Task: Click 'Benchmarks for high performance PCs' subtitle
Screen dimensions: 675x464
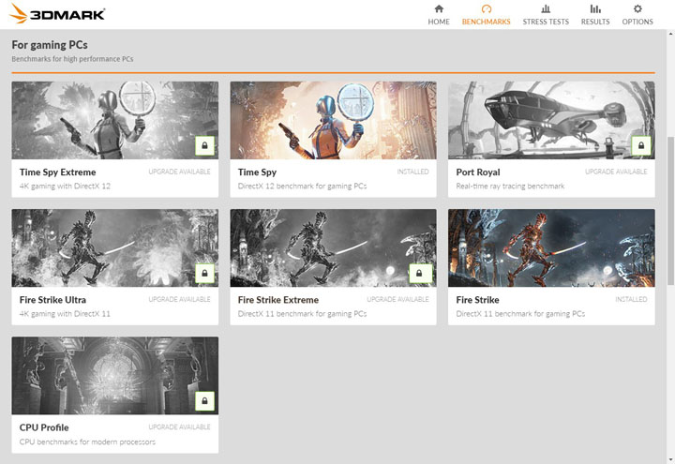Action: pyautogui.click(x=72, y=59)
